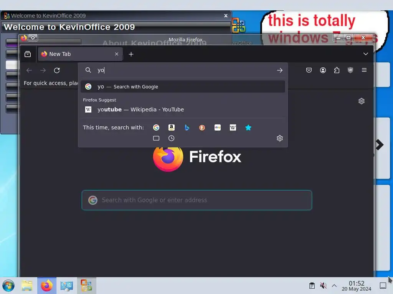This screenshot has height=294, width=393.
Task: Click the KevinOffice taskbar icon
Action: click(x=86, y=286)
